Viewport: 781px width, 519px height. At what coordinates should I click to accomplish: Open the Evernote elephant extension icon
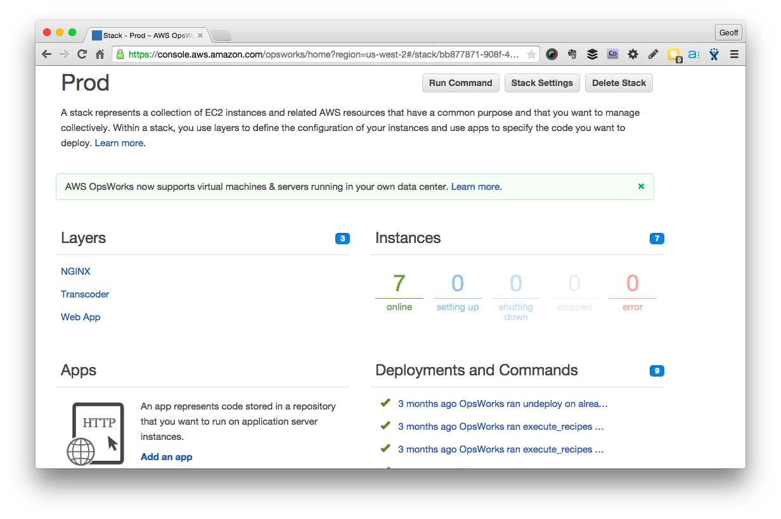pyautogui.click(x=572, y=54)
